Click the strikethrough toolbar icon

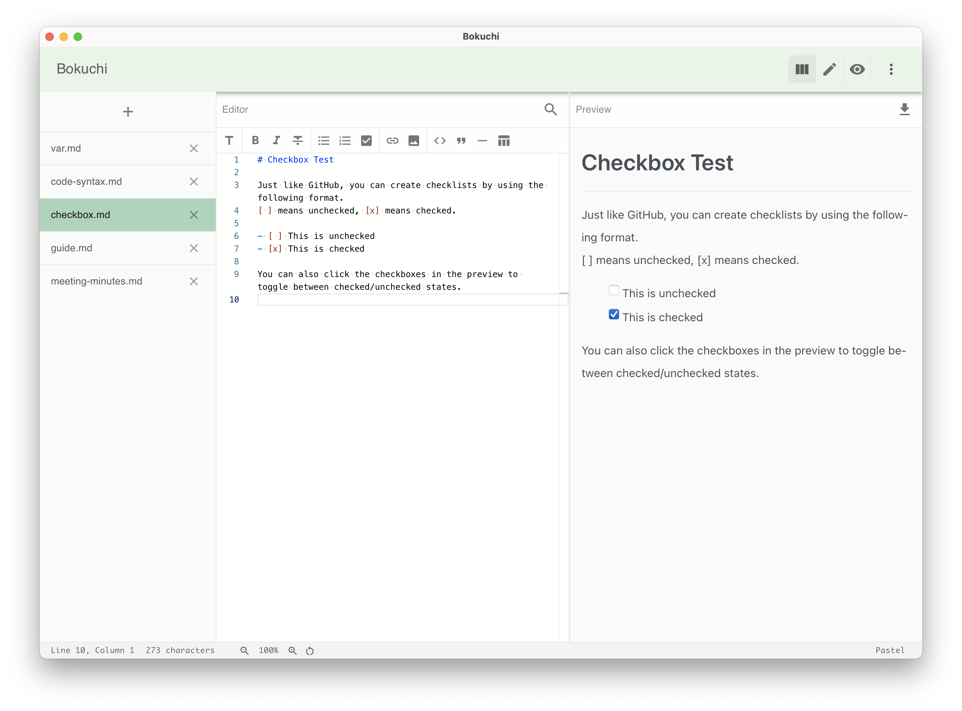[298, 140]
